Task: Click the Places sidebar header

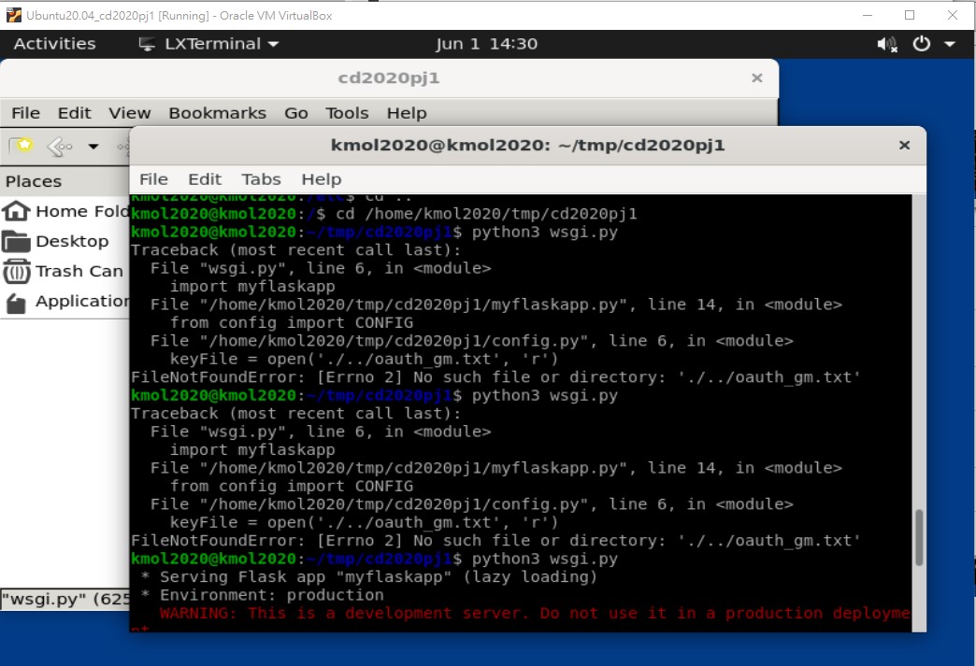Action: point(34,181)
